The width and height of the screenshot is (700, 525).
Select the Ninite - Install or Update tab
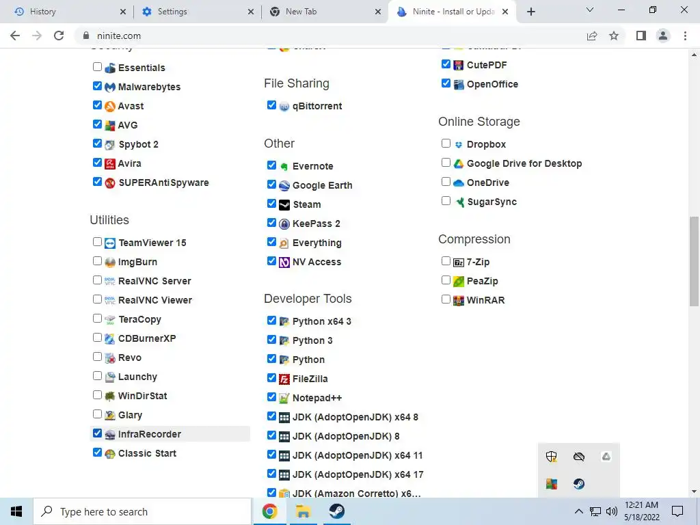453,12
